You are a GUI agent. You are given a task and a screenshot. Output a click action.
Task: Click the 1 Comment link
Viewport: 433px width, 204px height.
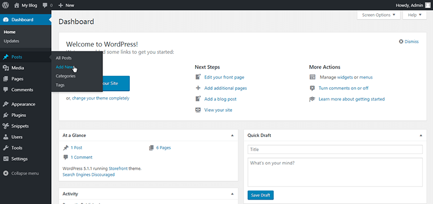[82, 157]
